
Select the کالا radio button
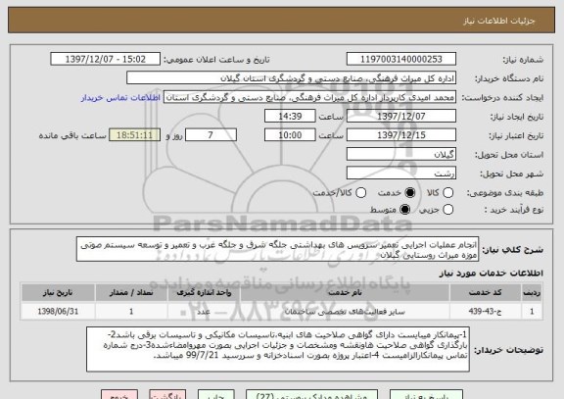pyautogui.click(x=447, y=193)
